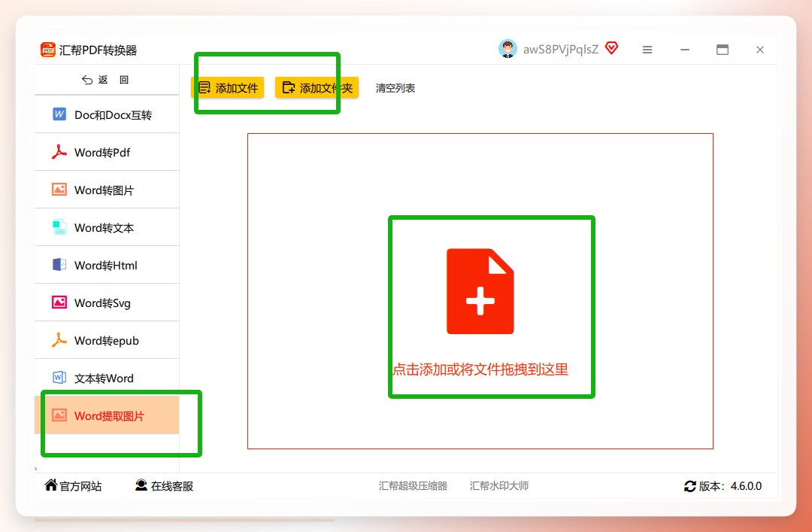Viewport: 812px width, 532px height.
Task: Click the username awS8PVjPqlsZ
Action: [560, 49]
